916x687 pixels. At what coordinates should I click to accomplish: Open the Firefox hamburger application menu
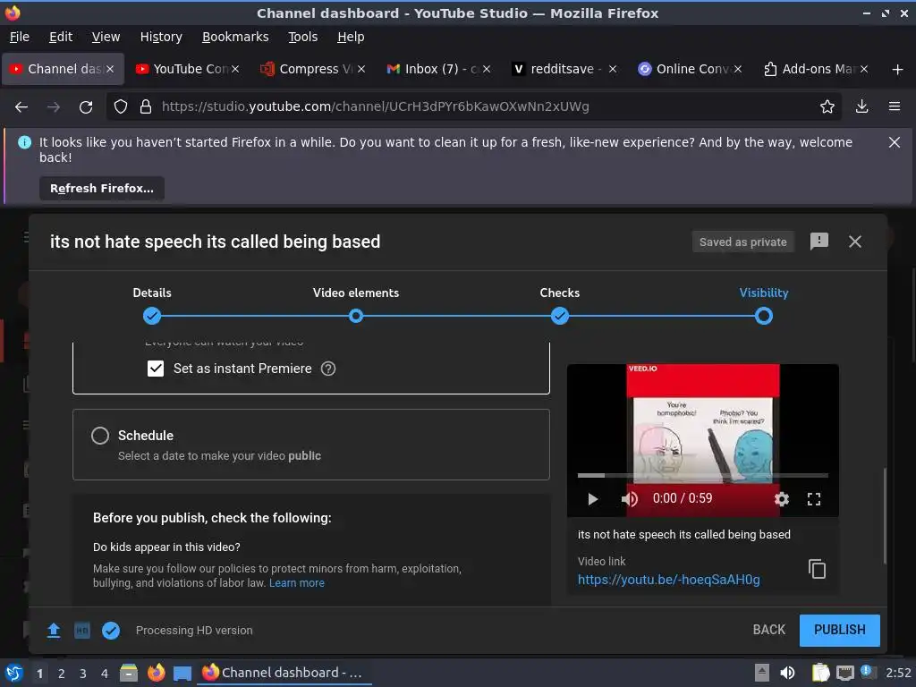pos(894,106)
